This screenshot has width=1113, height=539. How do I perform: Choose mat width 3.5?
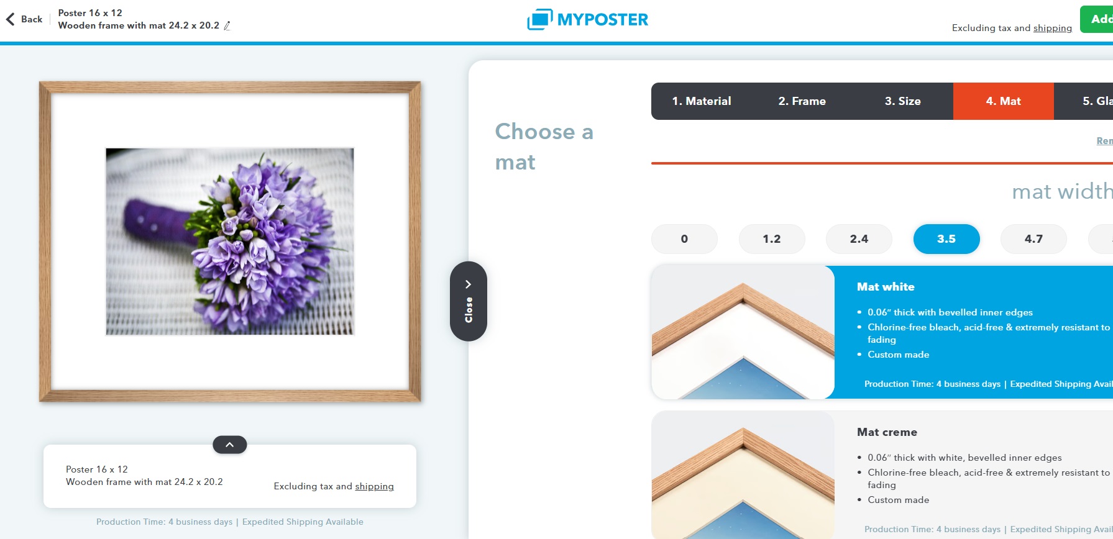click(x=946, y=239)
